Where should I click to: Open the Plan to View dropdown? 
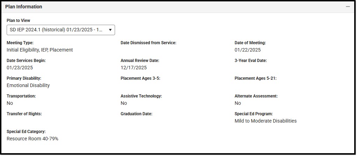tap(61, 30)
